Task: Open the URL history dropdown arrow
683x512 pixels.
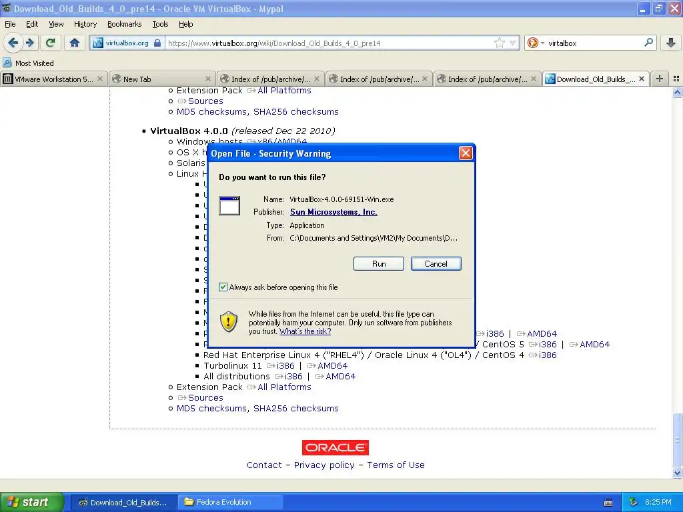Action: click(513, 43)
